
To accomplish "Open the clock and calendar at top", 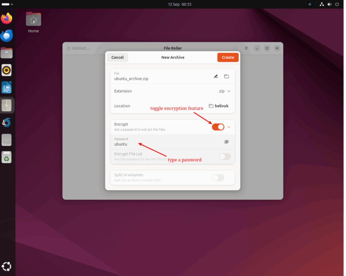I will [x=180, y=4].
